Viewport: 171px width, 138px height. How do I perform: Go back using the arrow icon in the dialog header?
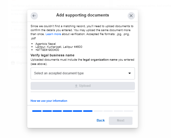tap(34, 16)
